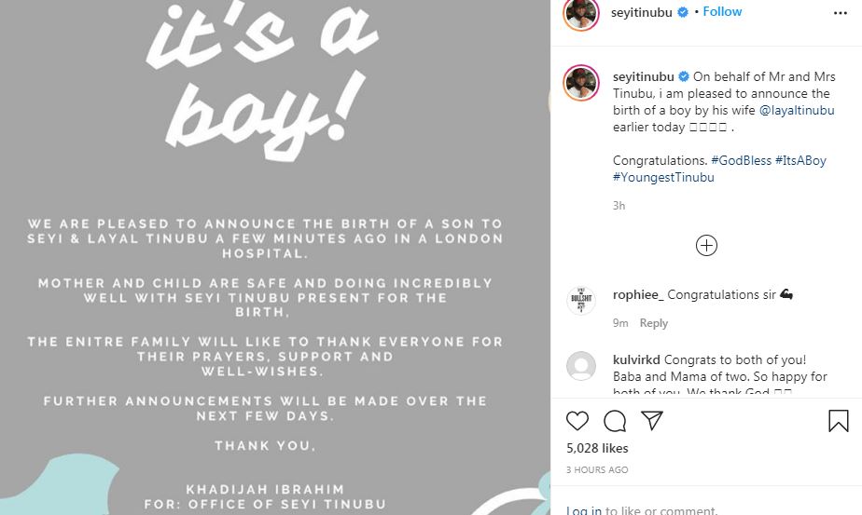The image size is (862, 515).
Task: Click Log in link below post
Action: click(x=583, y=510)
